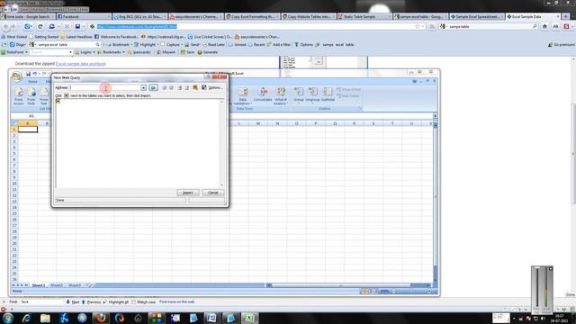
Task: Open Getting Started bookmark
Action: point(44,37)
